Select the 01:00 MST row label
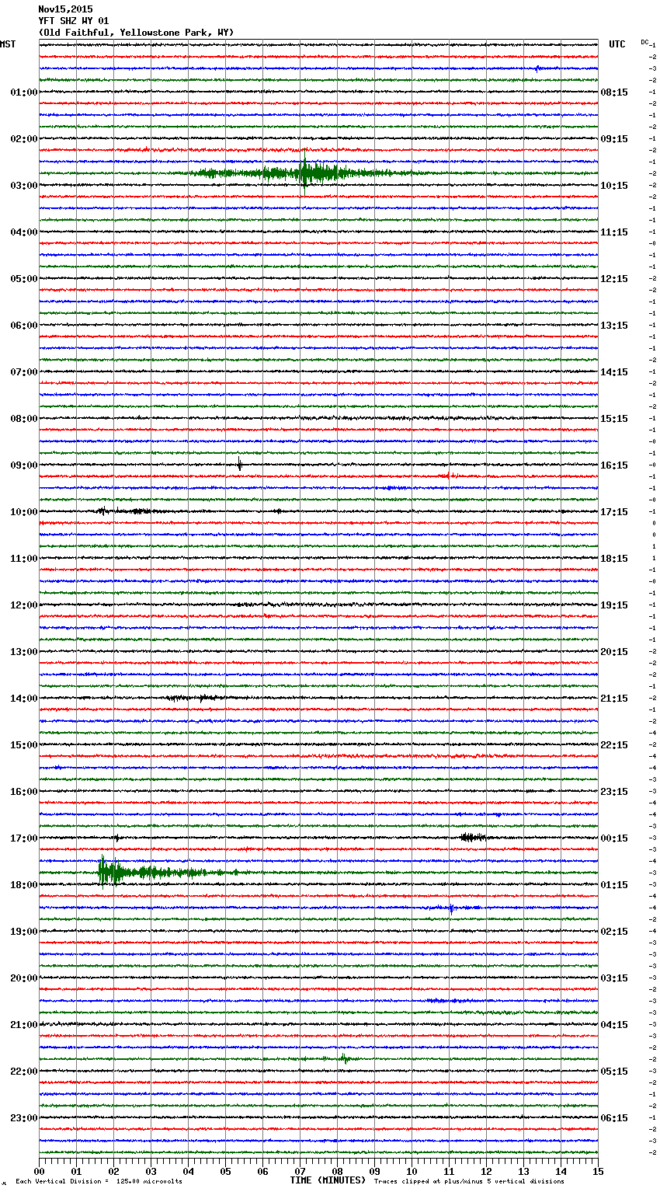Viewport: 660px width, 1192px height. 24,92
